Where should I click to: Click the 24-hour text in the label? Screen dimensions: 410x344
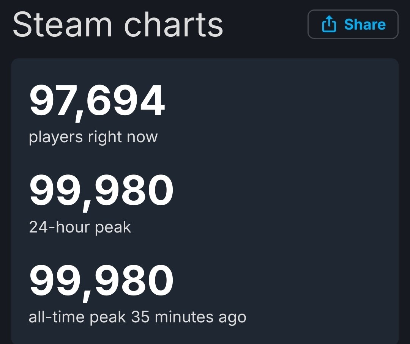pyautogui.click(x=59, y=227)
